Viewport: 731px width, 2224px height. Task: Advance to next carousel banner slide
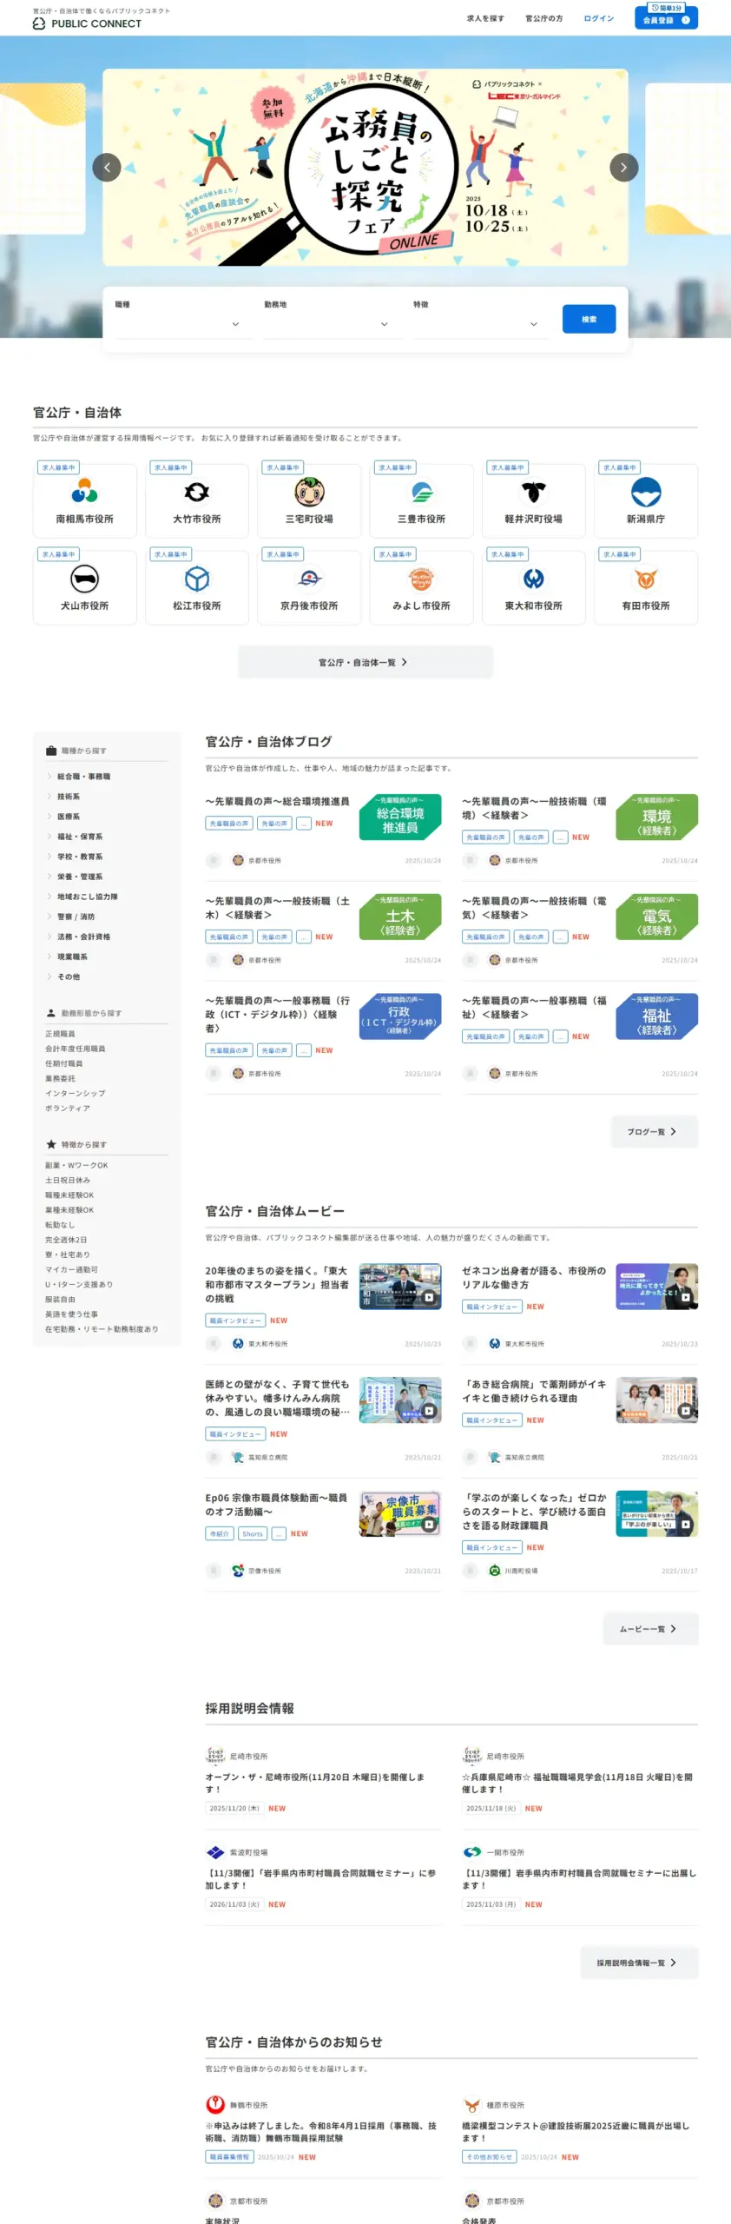click(623, 168)
